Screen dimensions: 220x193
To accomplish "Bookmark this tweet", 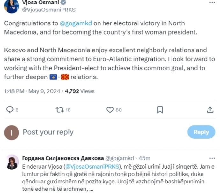I will (x=160, y=110).
